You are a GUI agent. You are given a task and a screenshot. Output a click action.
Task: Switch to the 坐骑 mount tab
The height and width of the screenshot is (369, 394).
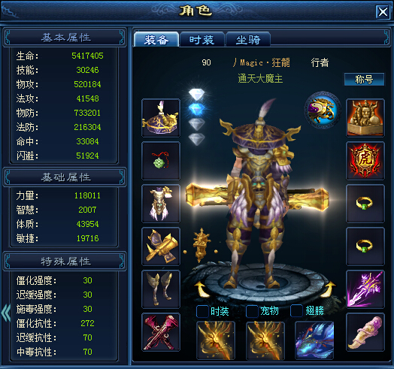click(248, 39)
